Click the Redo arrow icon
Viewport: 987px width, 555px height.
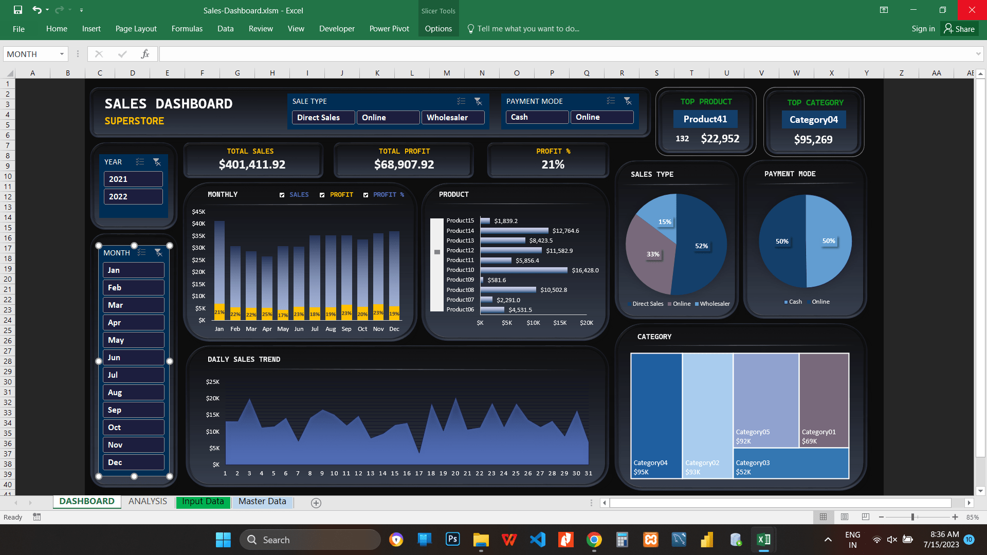pyautogui.click(x=59, y=10)
